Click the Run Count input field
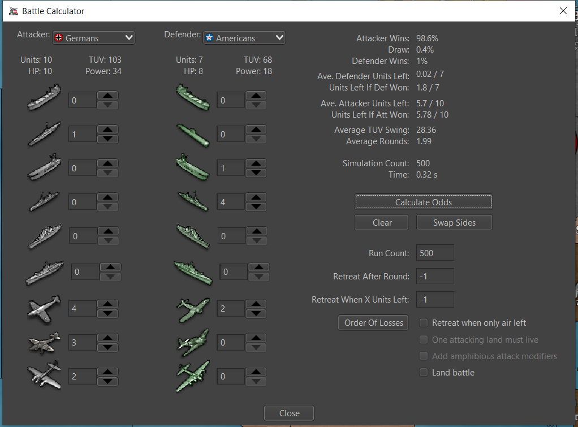The image size is (578, 427). tap(434, 253)
